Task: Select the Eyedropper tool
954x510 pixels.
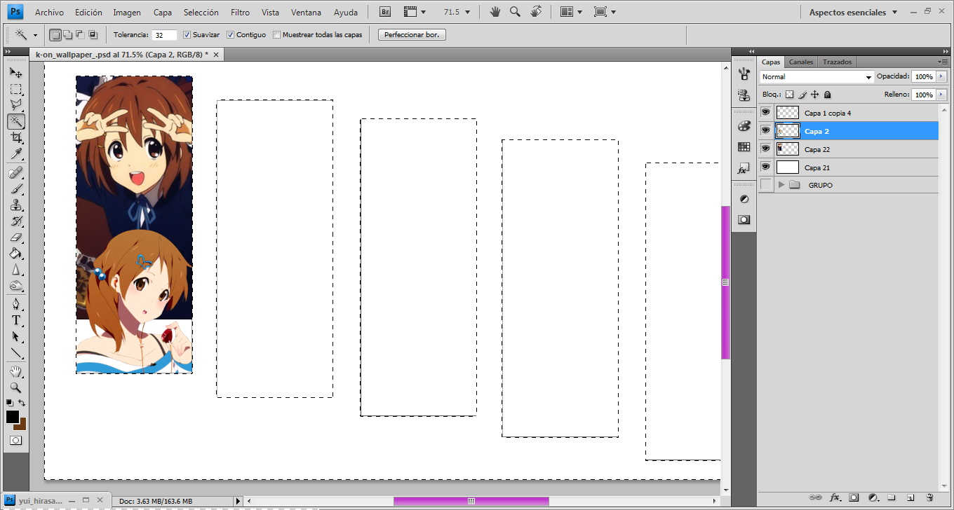Action: (15, 154)
